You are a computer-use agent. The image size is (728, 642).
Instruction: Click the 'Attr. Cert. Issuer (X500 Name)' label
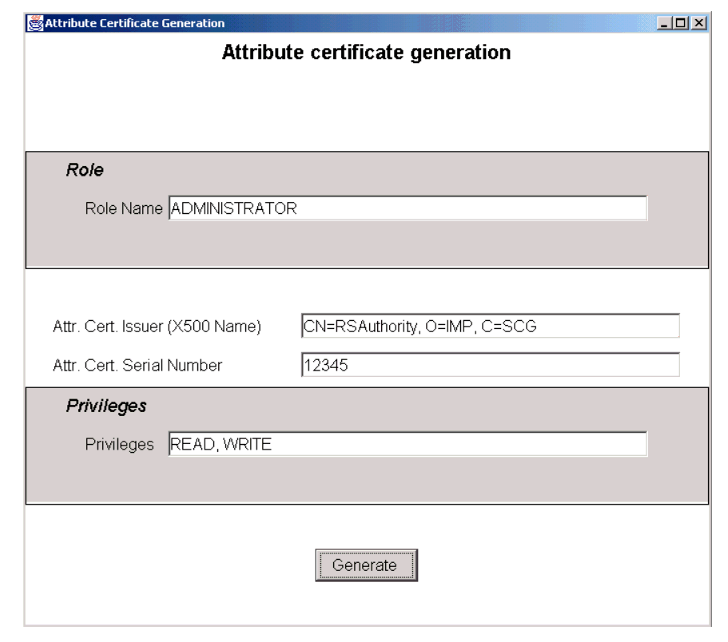[x=158, y=327]
